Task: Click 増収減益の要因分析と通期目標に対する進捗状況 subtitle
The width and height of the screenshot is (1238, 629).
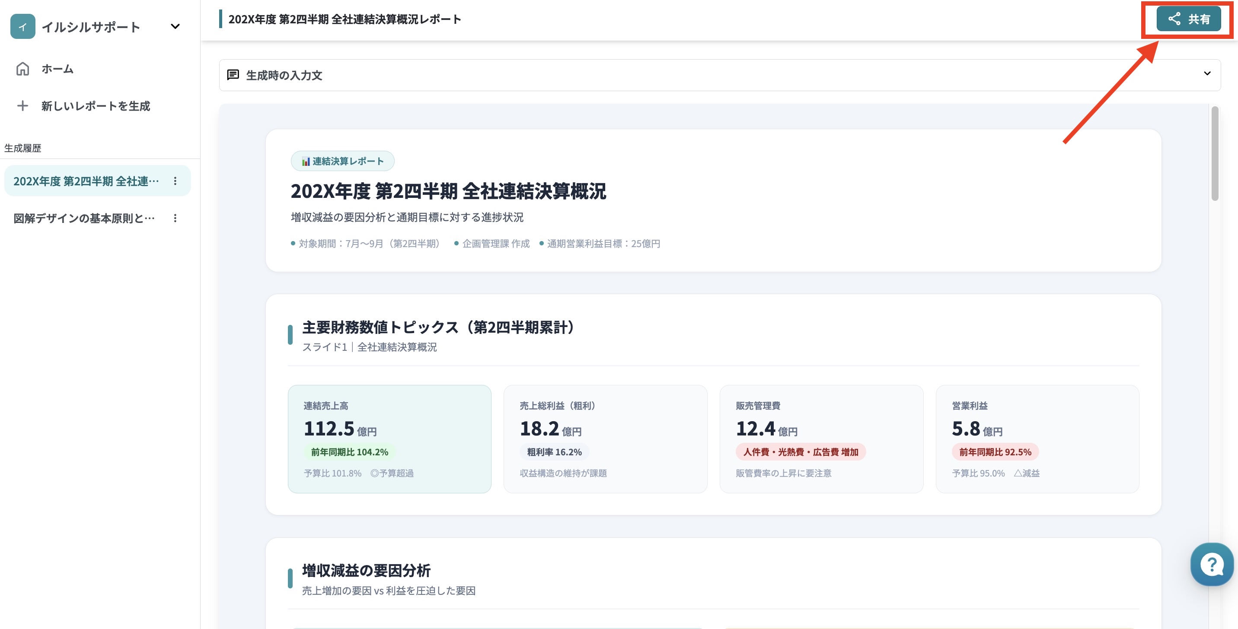Action: (407, 217)
